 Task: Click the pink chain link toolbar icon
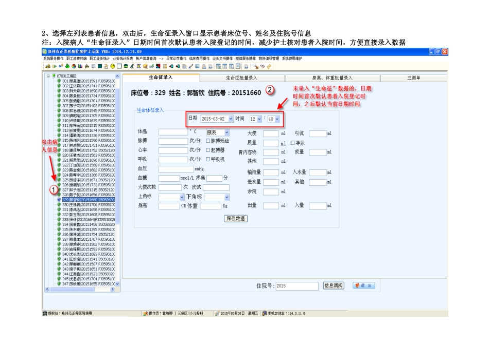click(263, 66)
